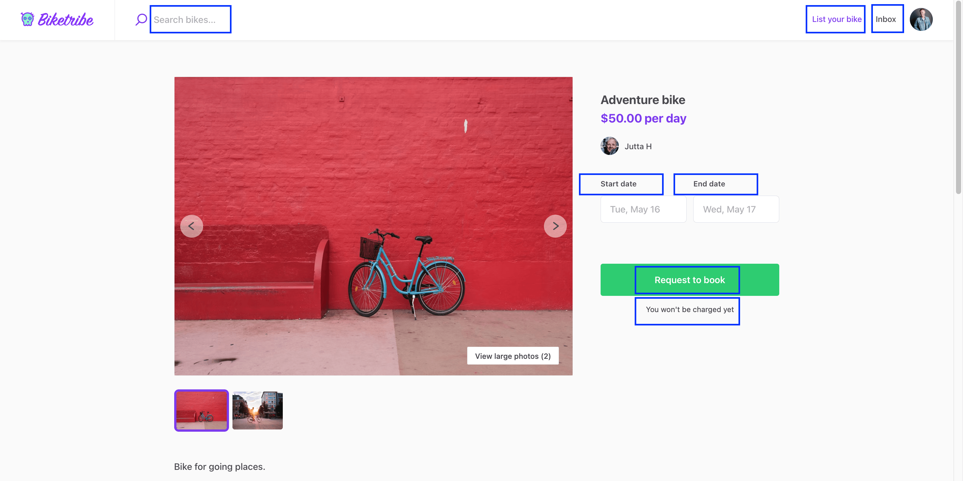The height and width of the screenshot is (481, 963).
Task: Open owner Jutta H's profile link
Action: coord(638,146)
